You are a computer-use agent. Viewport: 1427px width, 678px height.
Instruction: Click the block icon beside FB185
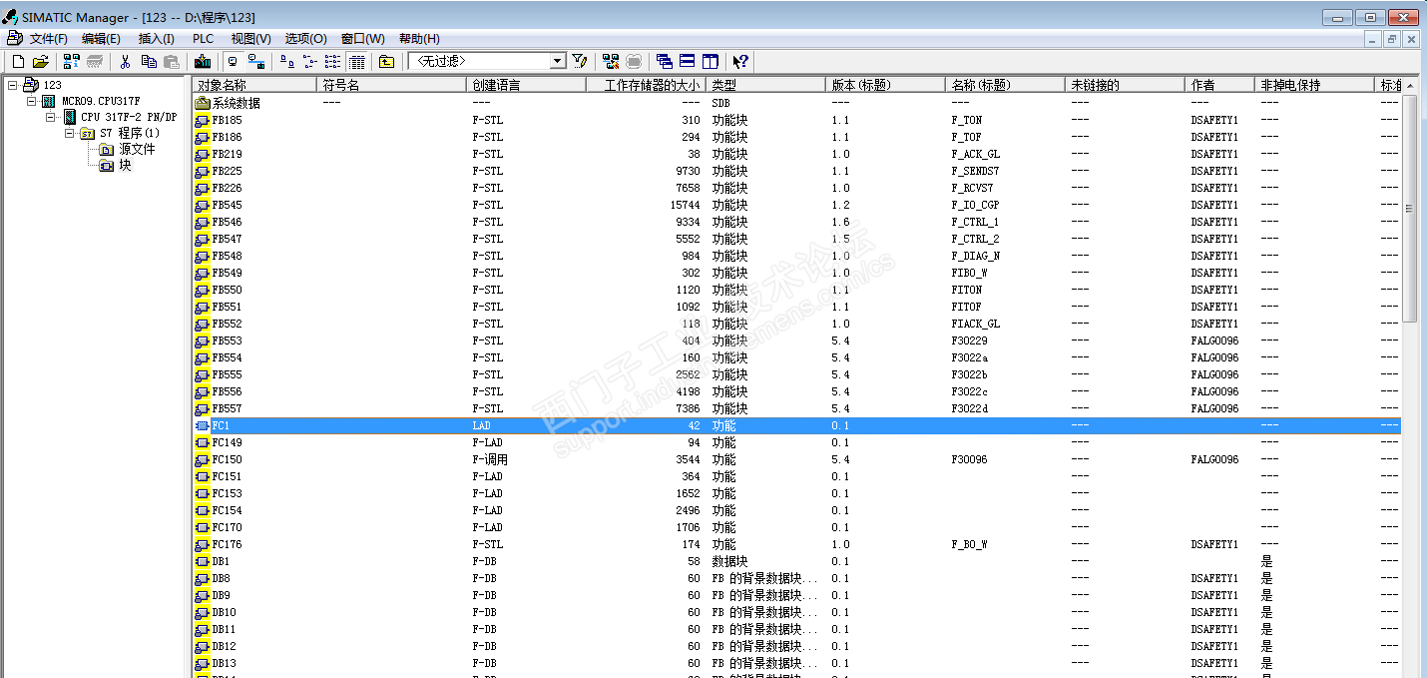203,120
